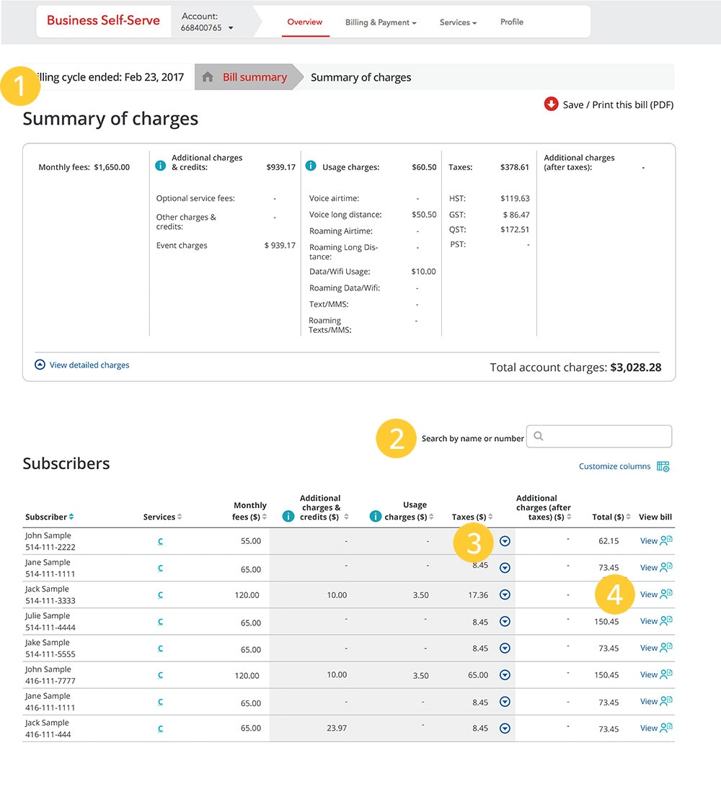Screen dimensions: 721x807
Task: Click info icon next to Additional charges & credits summary
Action: coord(161,166)
